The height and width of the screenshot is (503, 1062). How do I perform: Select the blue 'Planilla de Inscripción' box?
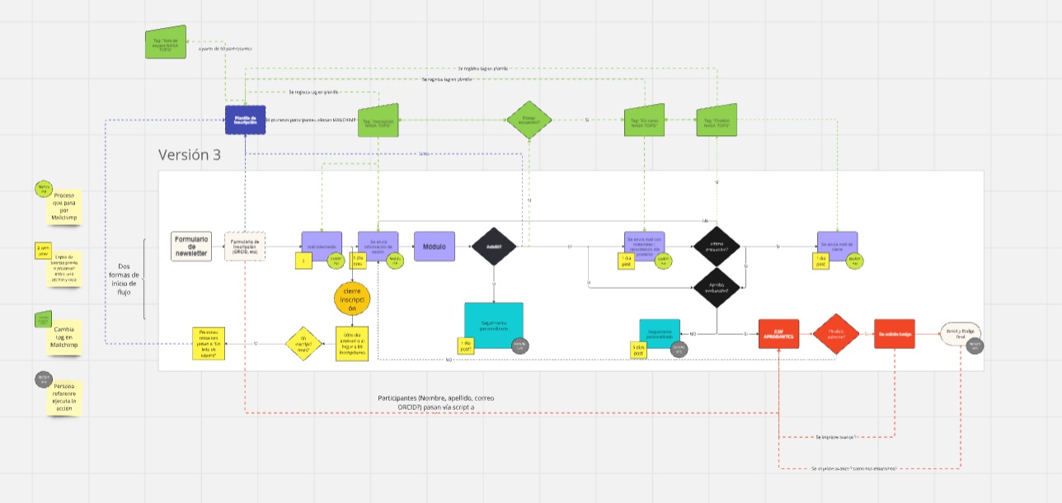pyautogui.click(x=246, y=120)
